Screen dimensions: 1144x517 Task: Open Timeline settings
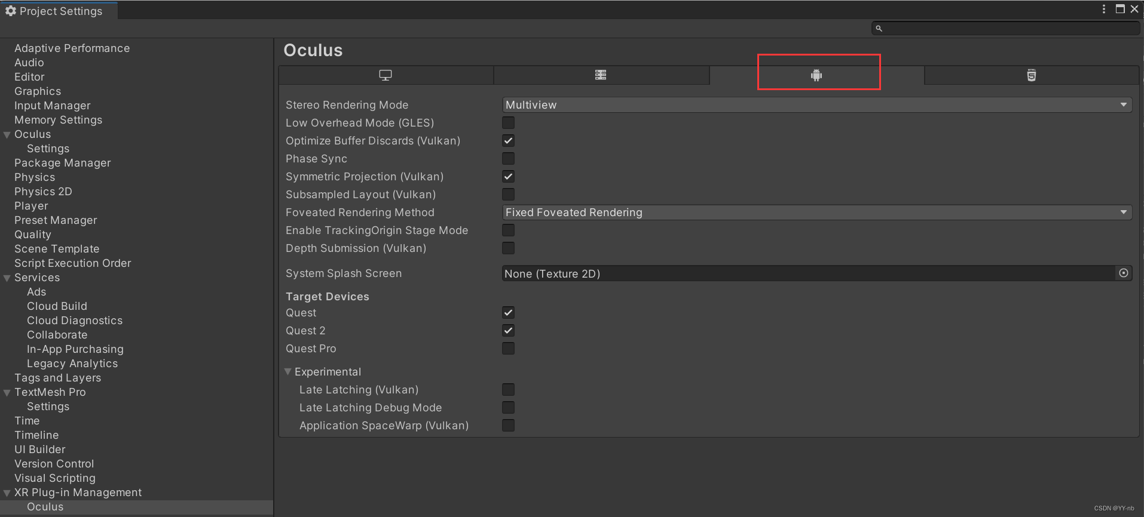36,435
